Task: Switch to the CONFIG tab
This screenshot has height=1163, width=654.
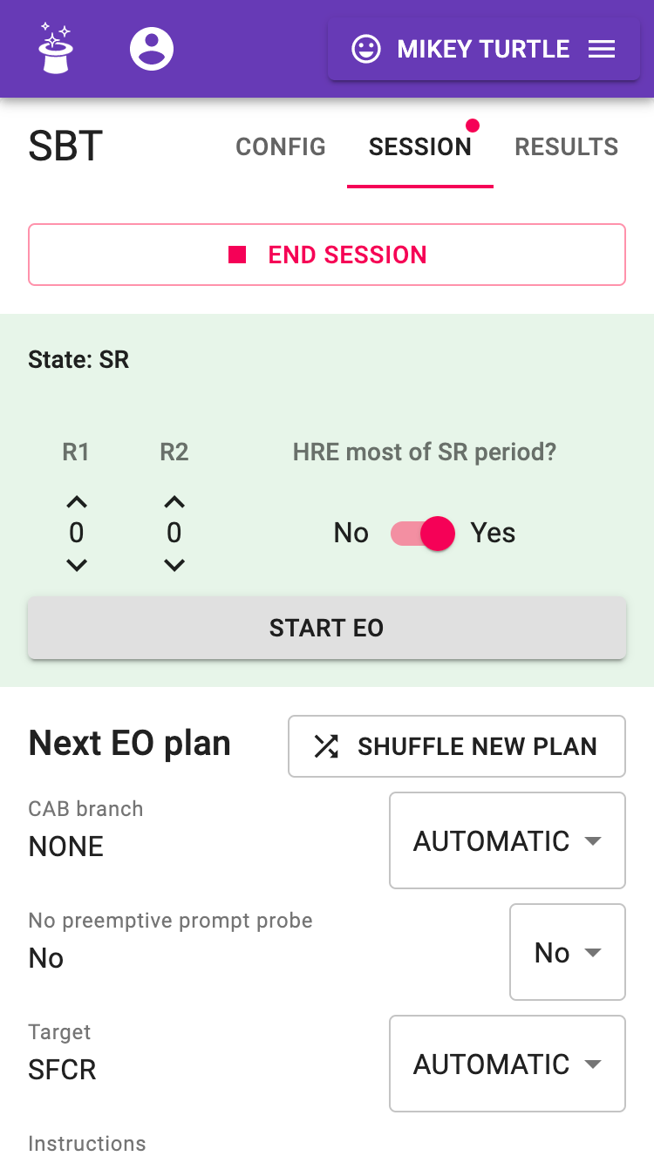Action: pyautogui.click(x=281, y=146)
